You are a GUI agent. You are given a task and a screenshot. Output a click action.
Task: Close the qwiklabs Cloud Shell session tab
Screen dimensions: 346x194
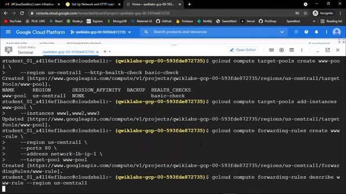(x=97, y=52)
